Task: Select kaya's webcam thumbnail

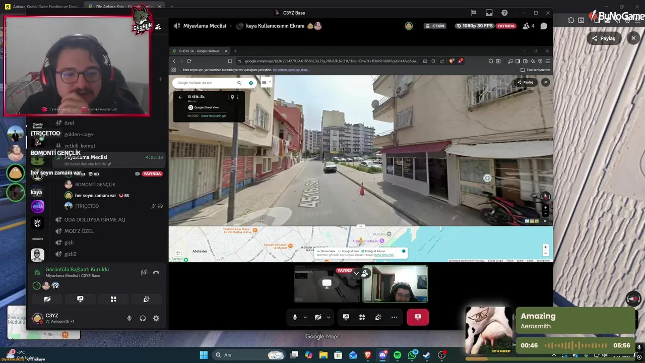Action: pyautogui.click(x=395, y=284)
